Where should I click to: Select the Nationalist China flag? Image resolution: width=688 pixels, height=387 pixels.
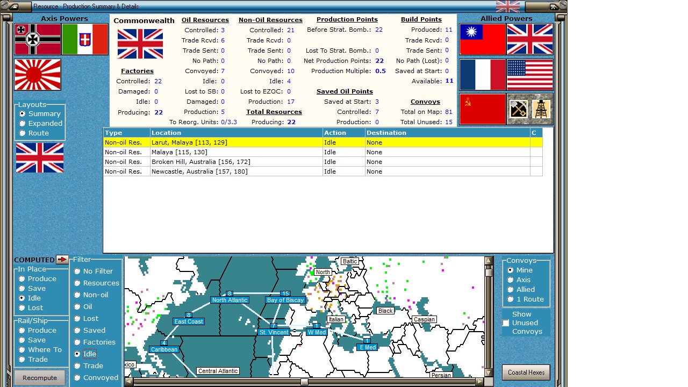point(483,39)
